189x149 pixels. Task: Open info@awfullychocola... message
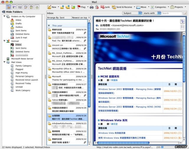tap(67, 125)
